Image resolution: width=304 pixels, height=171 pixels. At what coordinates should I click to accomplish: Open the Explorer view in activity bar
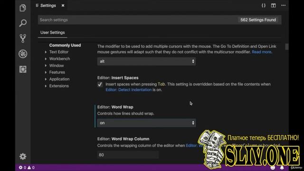[x=23, y=8]
